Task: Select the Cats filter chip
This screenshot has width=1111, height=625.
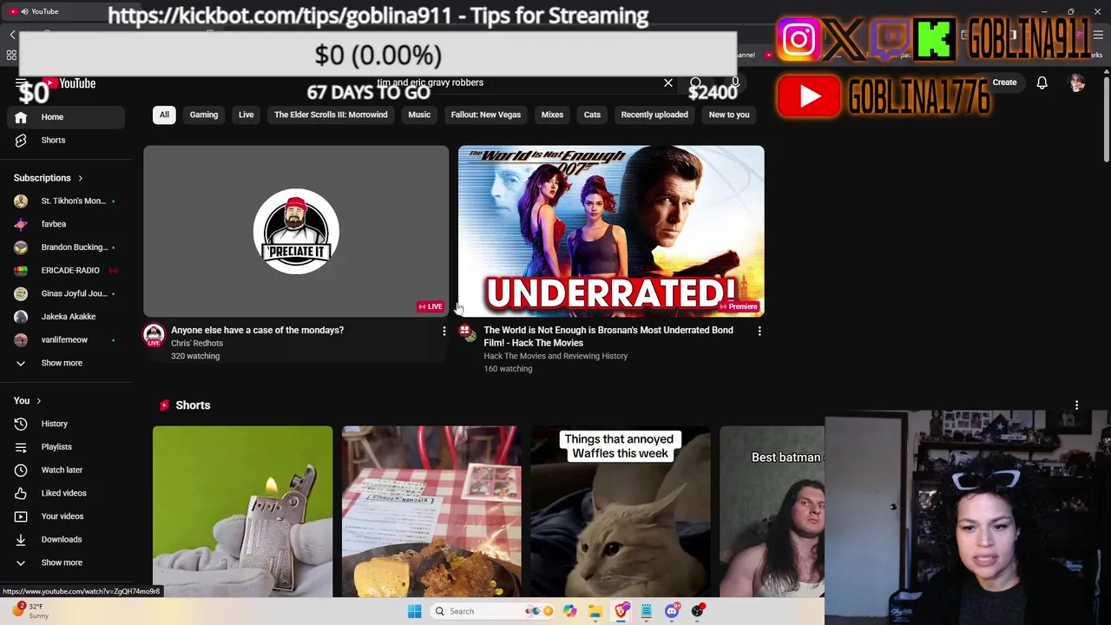Action: (x=592, y=115)
